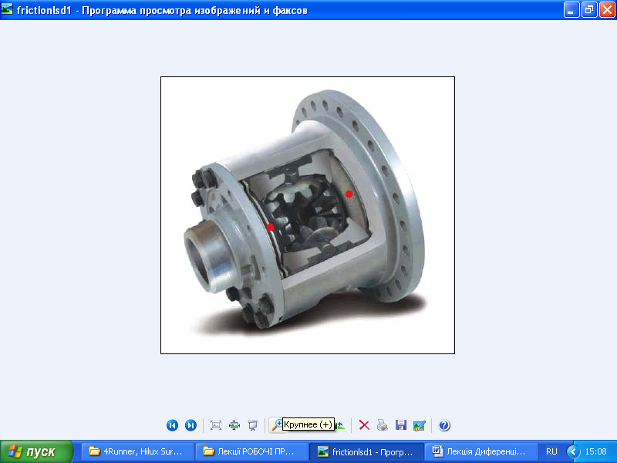617x463 pixels.
Task: Open the Start menu (пуск)
Action: pos(36,451)
